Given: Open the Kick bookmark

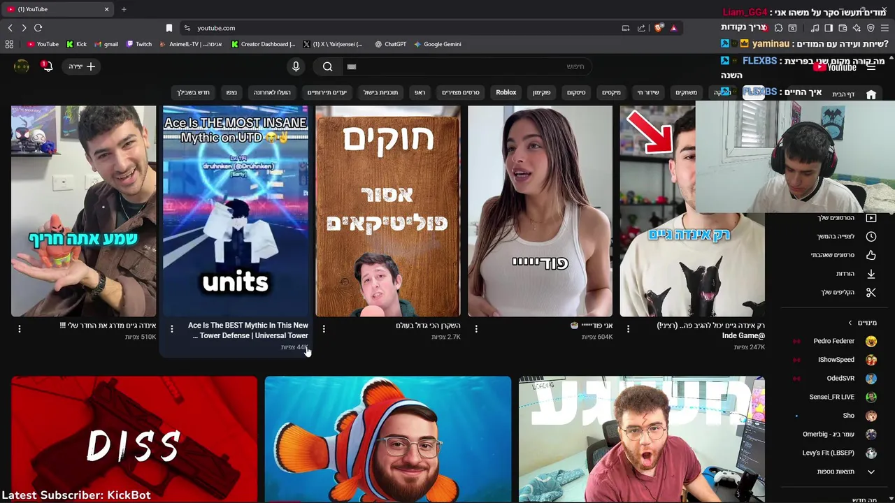Looking at the screenshot, I should tap(76, 44).
